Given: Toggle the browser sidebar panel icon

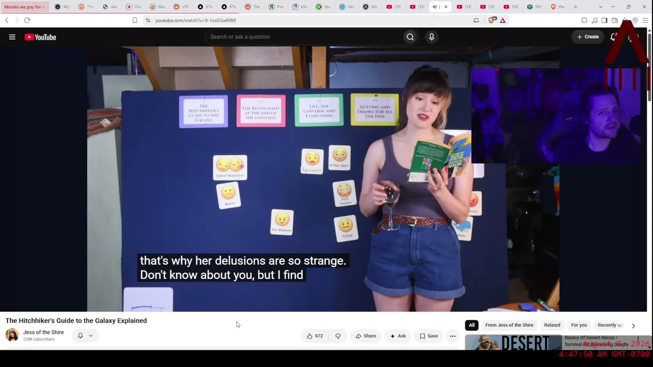Looking at the screenshot, I should point(605,20).
